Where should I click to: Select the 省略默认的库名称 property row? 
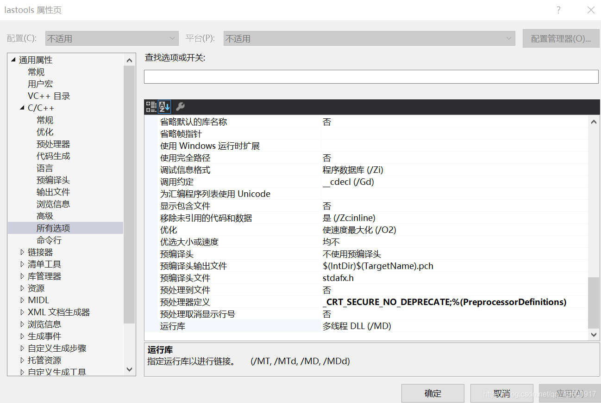coord(372,122)
